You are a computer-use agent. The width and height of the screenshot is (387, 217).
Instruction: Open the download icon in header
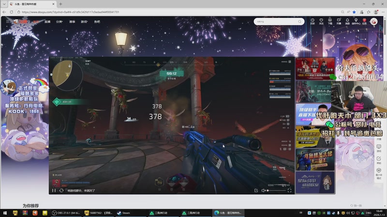(x=330, y=21)
